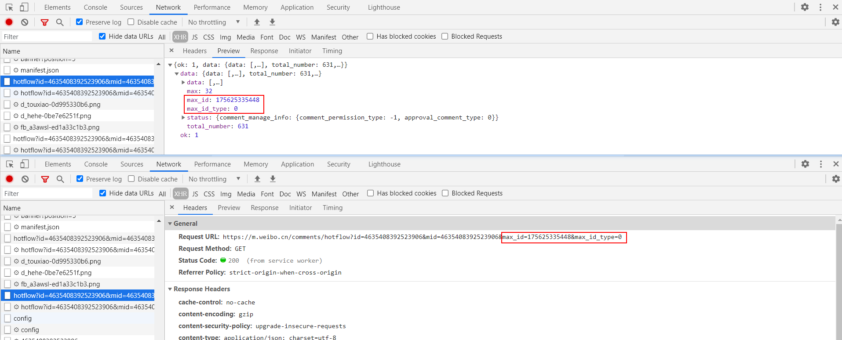Stop recording network log in bottom panel

pos(9,179)
